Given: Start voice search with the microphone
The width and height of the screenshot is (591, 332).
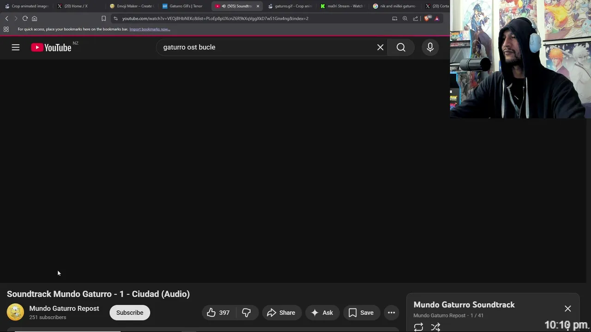Looking at the screenshot, I should [430, 47].
